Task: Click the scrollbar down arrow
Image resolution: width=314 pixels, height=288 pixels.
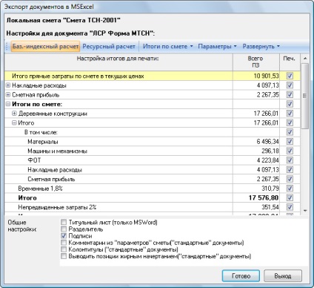Action: coord(305,211)
